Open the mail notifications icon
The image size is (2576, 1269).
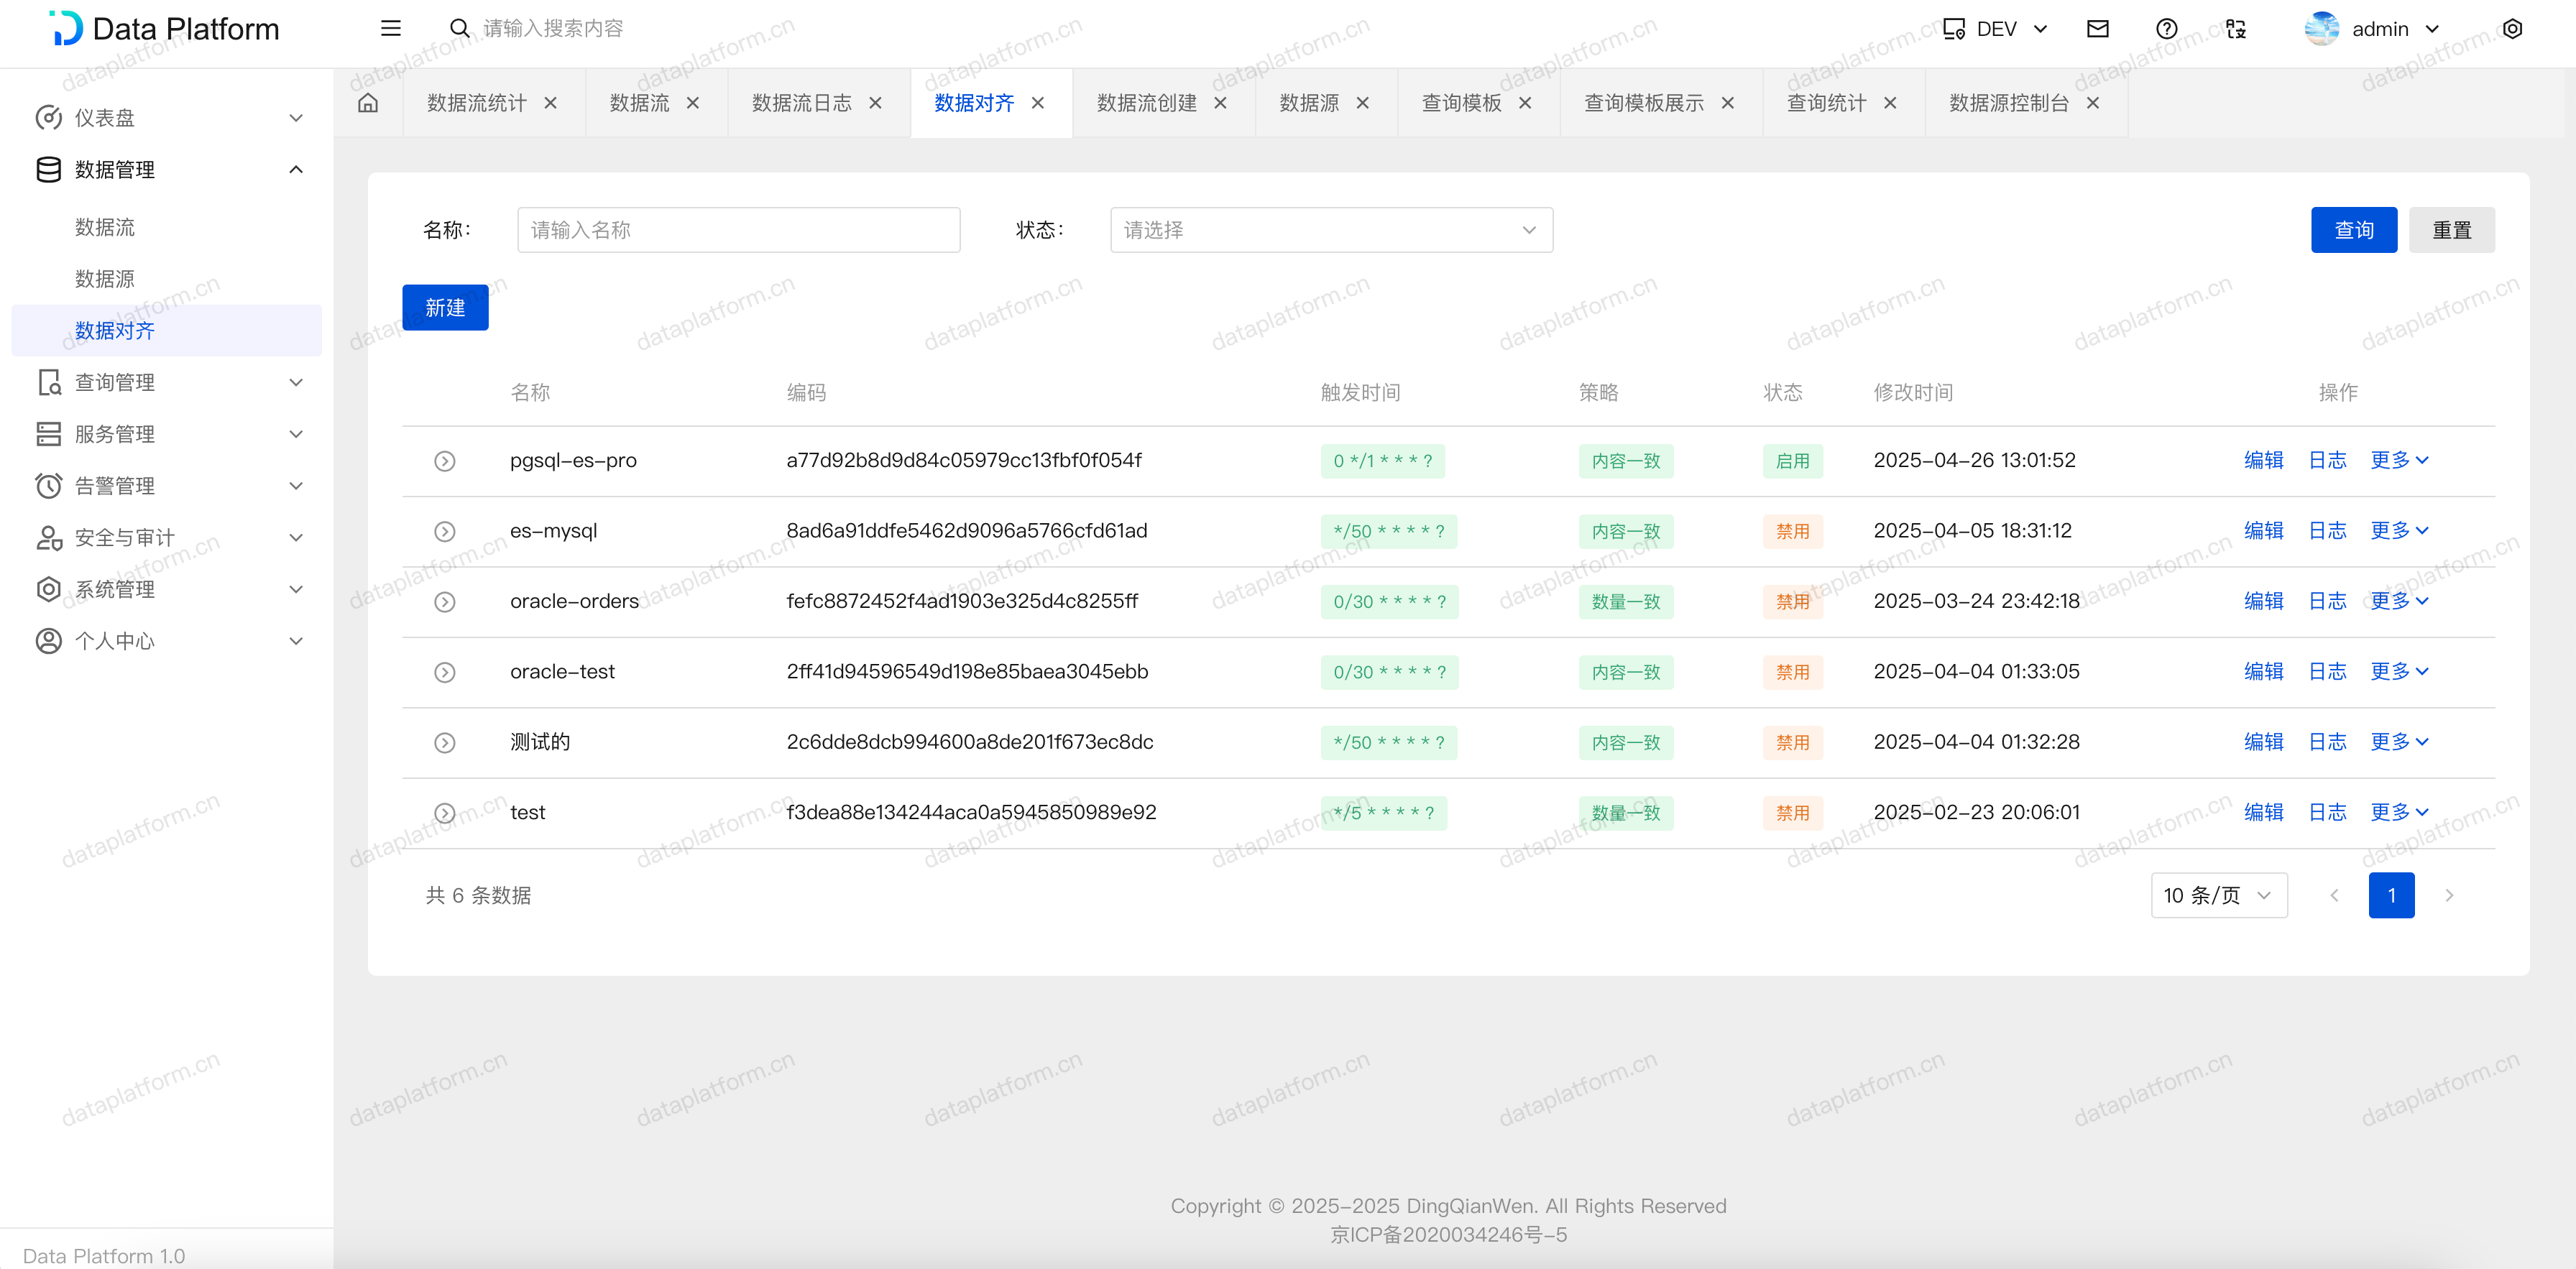(2097, 29)
